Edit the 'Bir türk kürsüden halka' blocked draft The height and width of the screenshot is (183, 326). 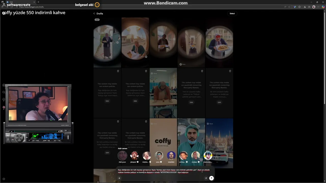click(219, 102)
